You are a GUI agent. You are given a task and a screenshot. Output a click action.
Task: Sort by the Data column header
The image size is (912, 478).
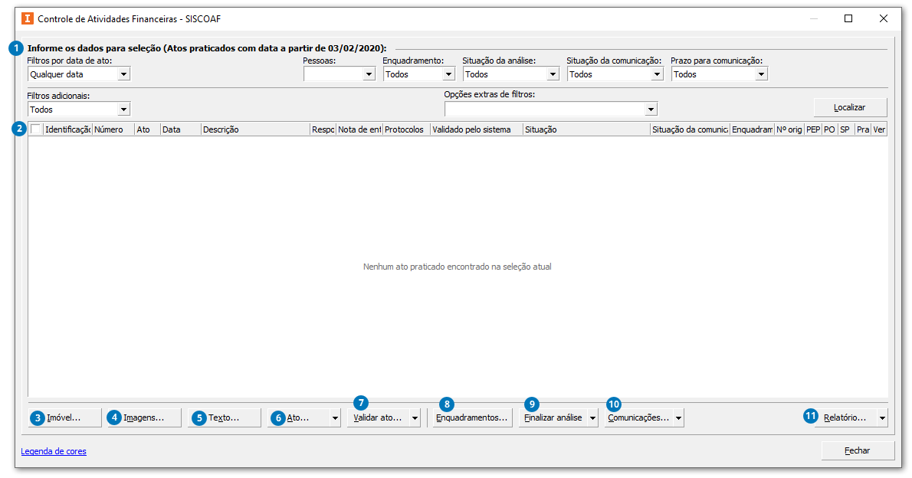click(x=181, y=129)
